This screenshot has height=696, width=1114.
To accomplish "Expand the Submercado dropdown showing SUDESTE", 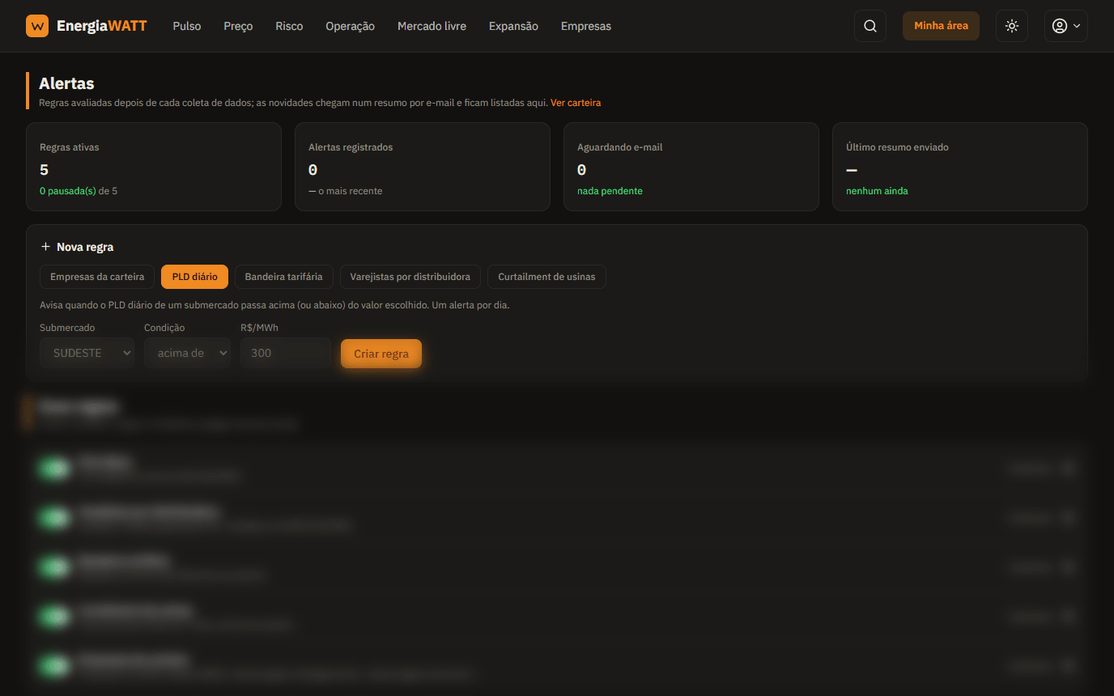I will pyautogui.click(x=87, y=353).
